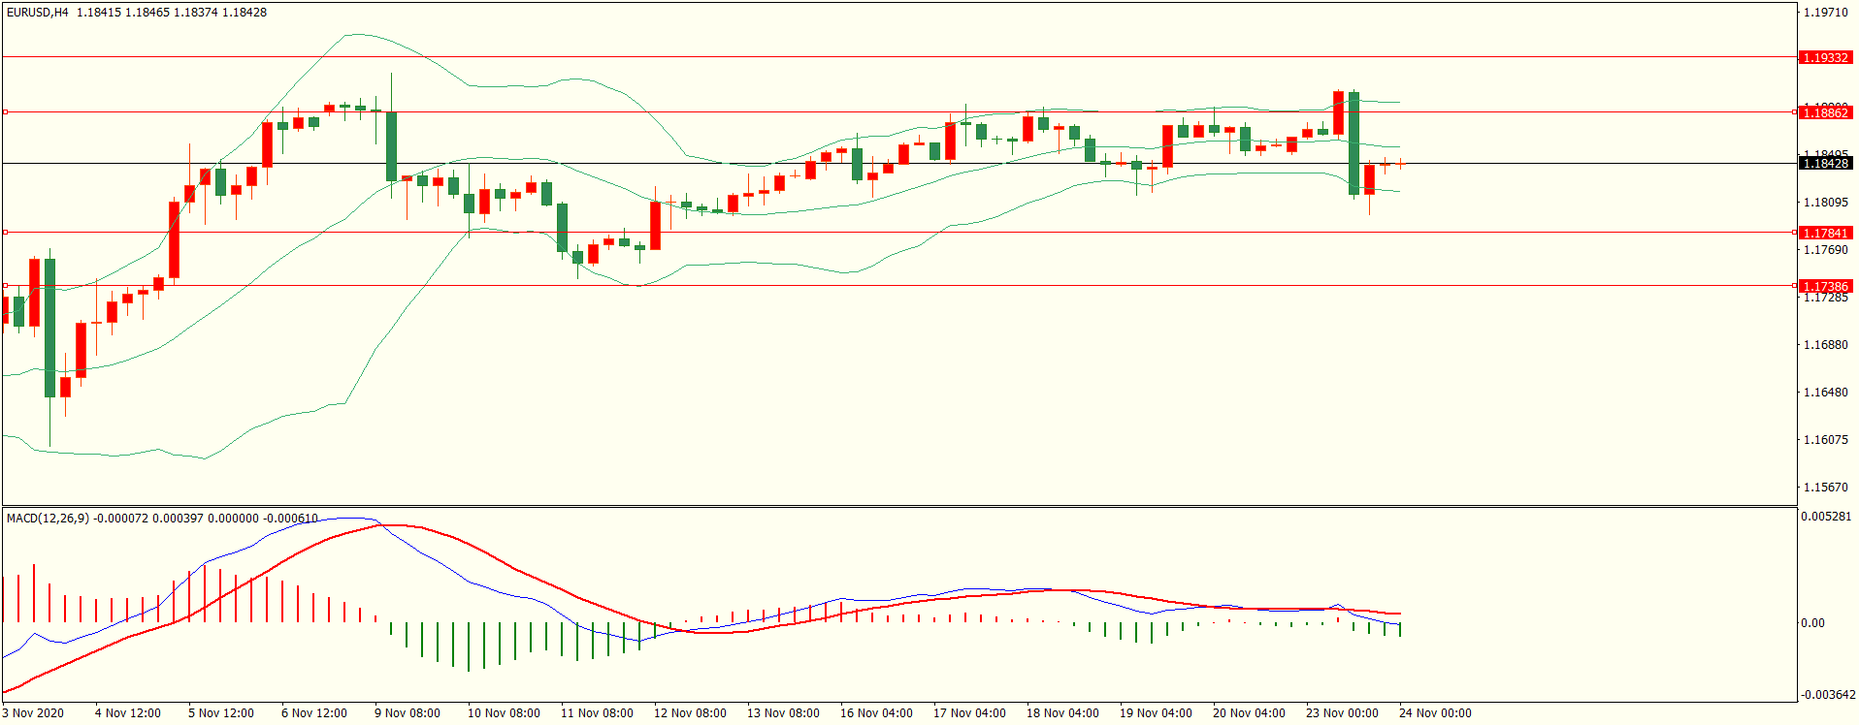Click the 3 Nov 2020 date label
This screenshot has width=1859, height=725.
(33, 713)
